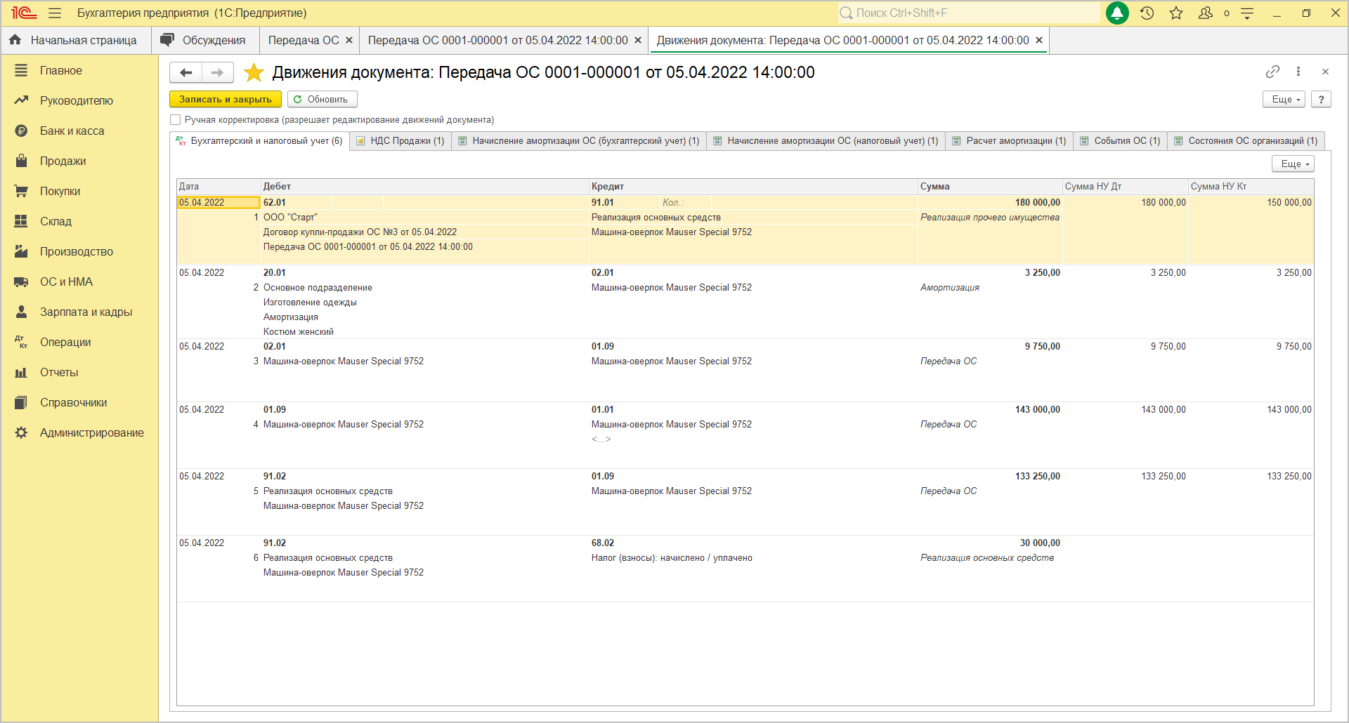Click the notifications bell icon
1349x723 pixels.
point(1117,13)
